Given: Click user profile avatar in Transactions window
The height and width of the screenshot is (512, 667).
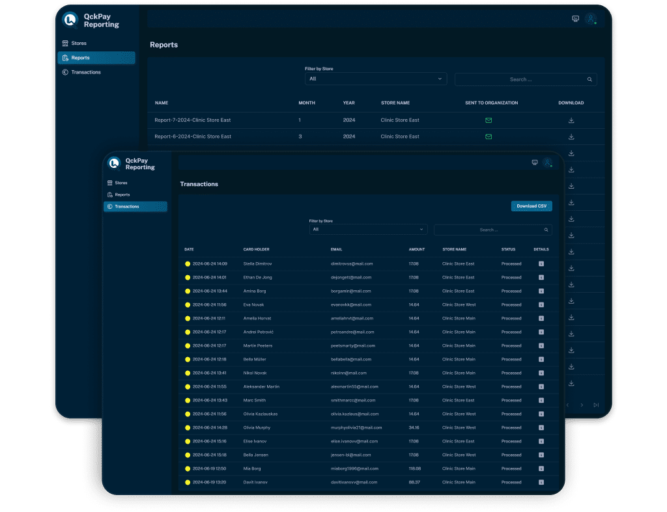Looking at the screenshot, I should pyautogui.click(x=547, y=163).
